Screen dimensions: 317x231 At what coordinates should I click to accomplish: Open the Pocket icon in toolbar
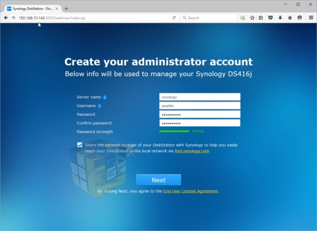pos(270,18)
